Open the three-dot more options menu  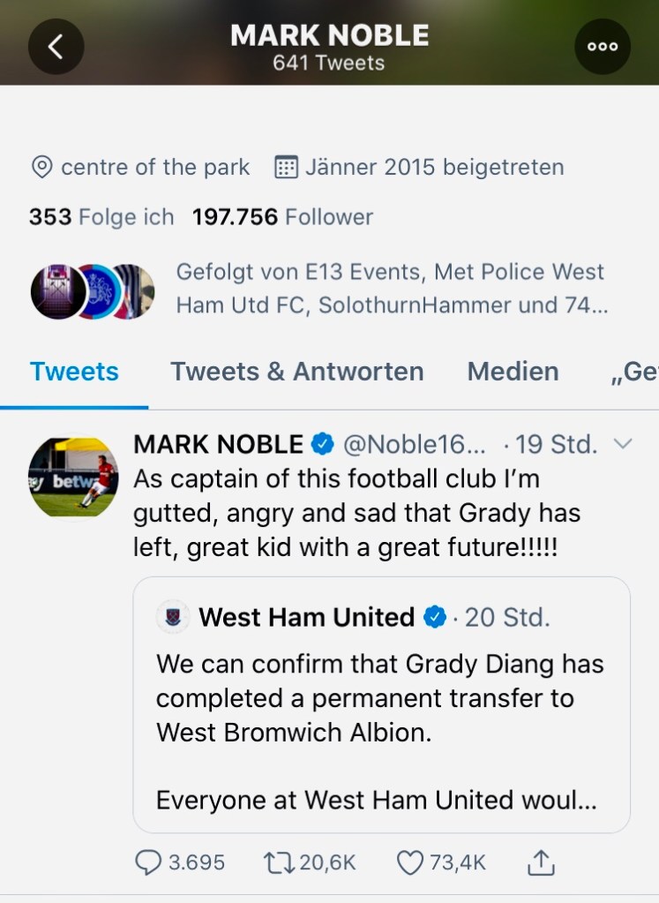[x=603, y=47]
